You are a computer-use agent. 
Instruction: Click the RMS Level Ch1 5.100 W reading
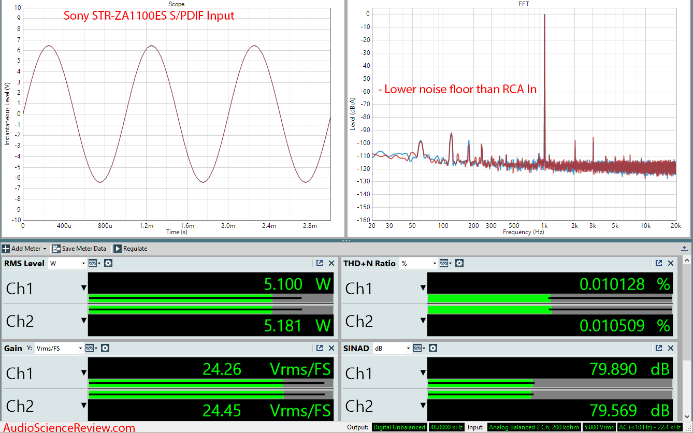(x=297, y=284)
